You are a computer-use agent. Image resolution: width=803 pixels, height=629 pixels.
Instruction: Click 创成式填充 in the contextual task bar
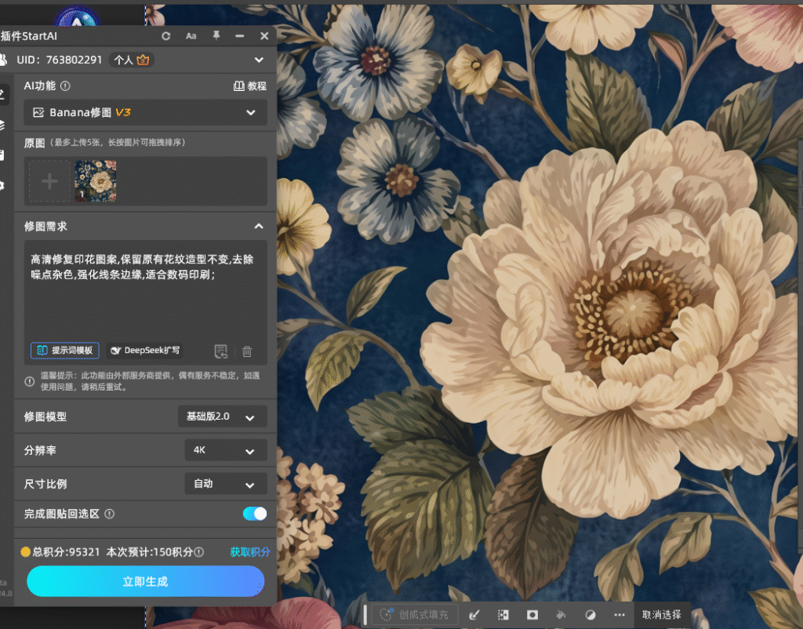tap(414, 614)
